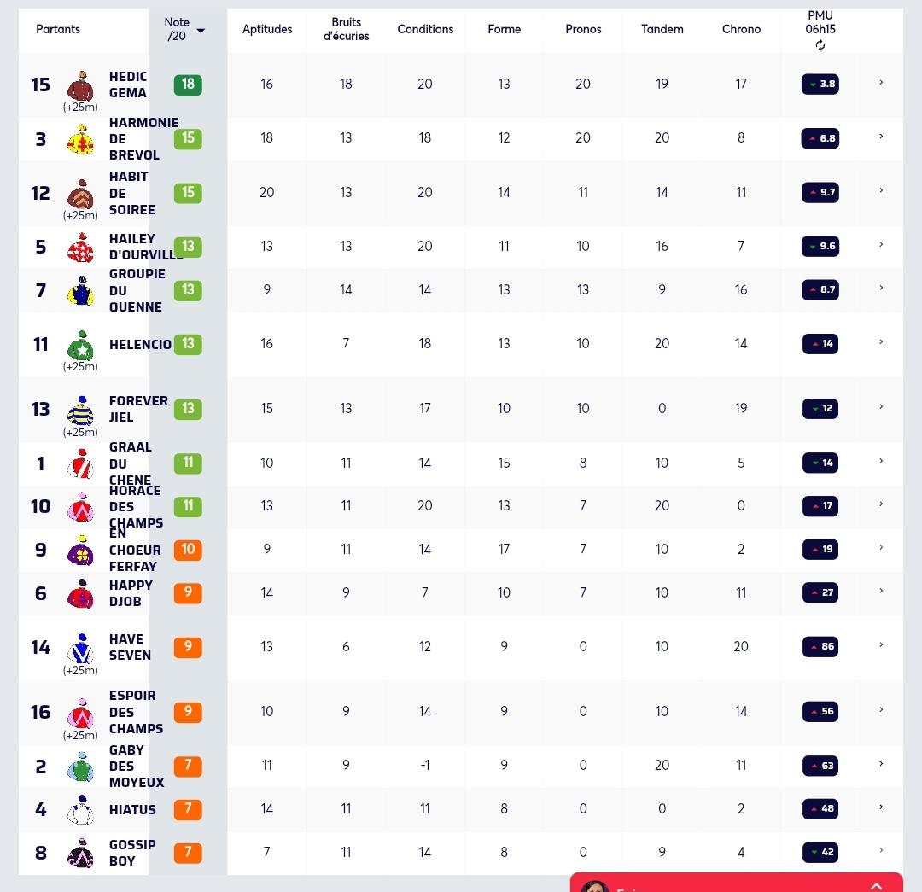Click the Bruits d'écuries column header

point(347,29)
